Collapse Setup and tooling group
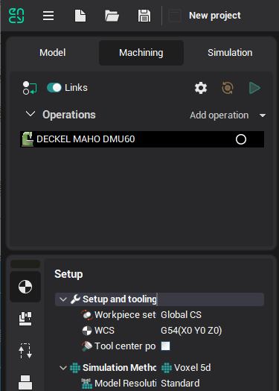The image size is (279, 391). [63, 299]
